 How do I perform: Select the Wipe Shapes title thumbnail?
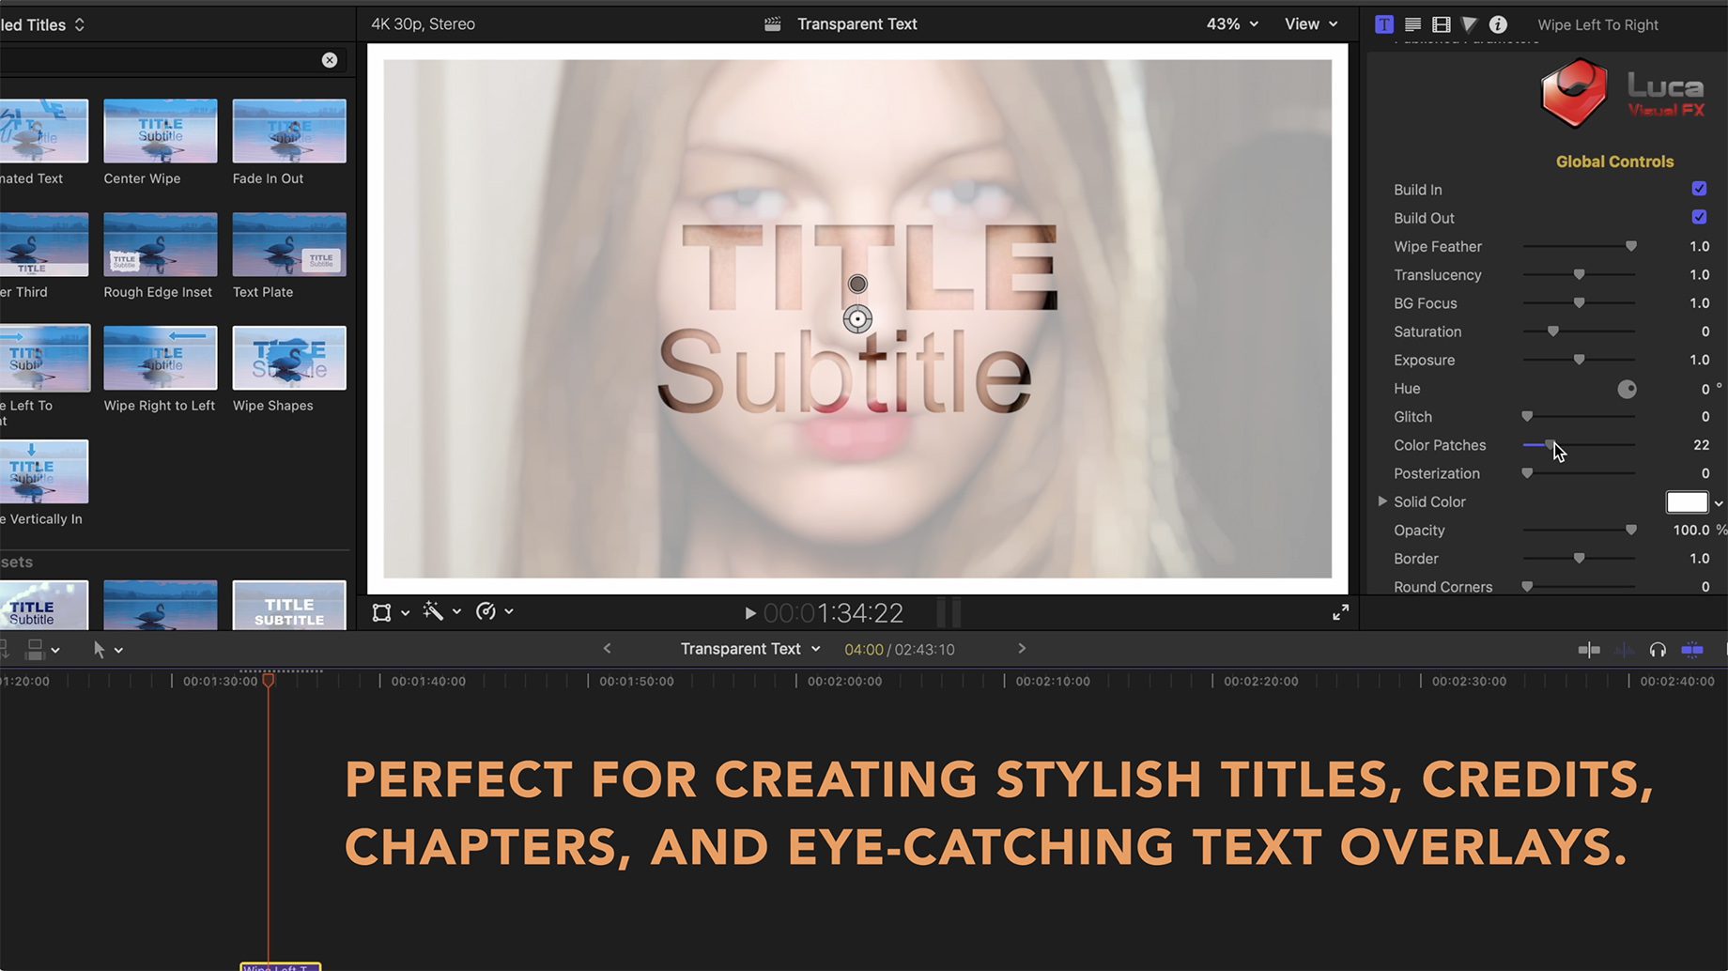(x=289, y=358)
